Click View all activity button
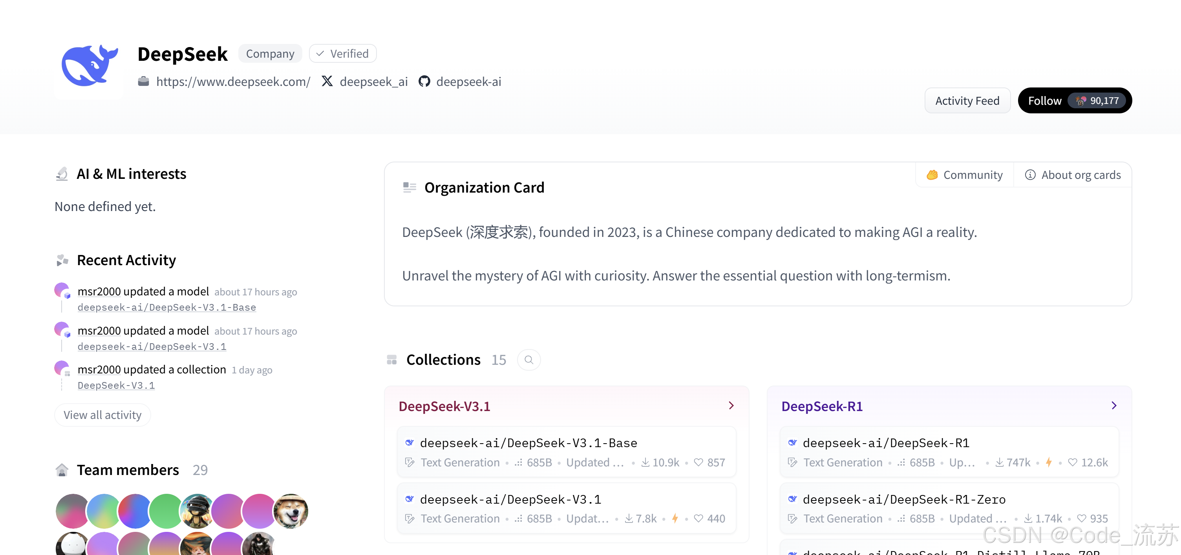The image size is (1181, 555). 103,415
